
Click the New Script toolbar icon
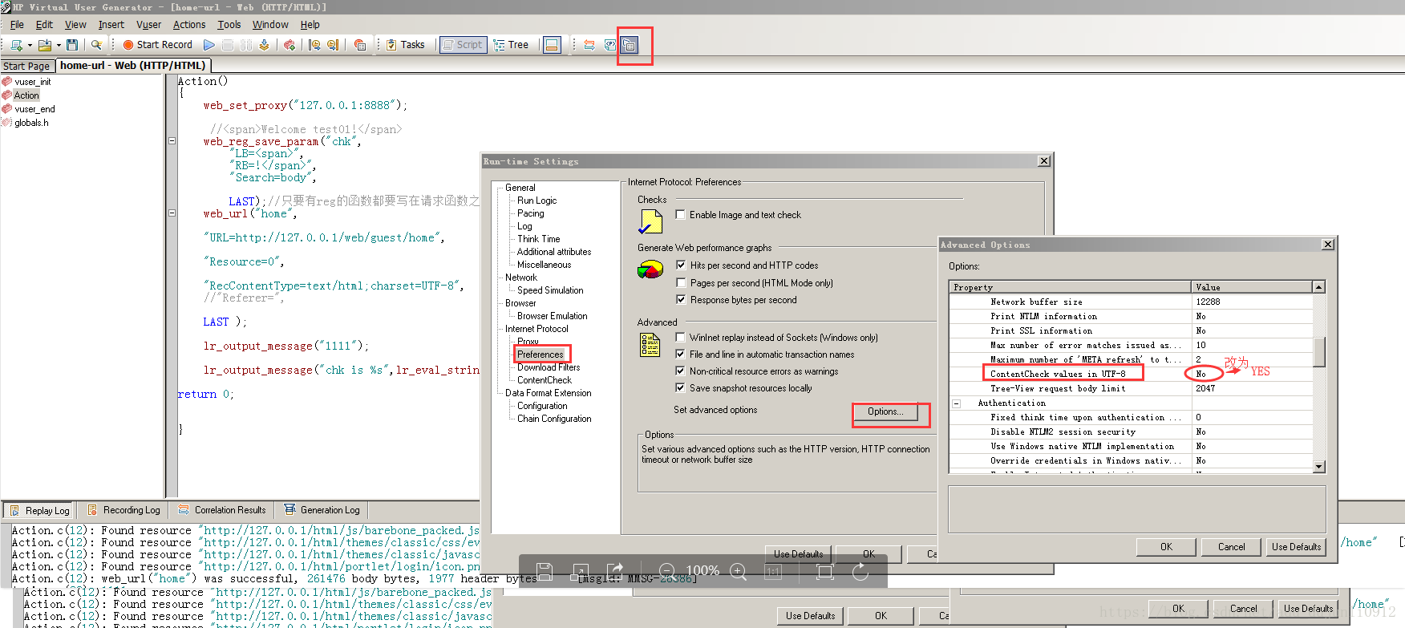[16, 45]
